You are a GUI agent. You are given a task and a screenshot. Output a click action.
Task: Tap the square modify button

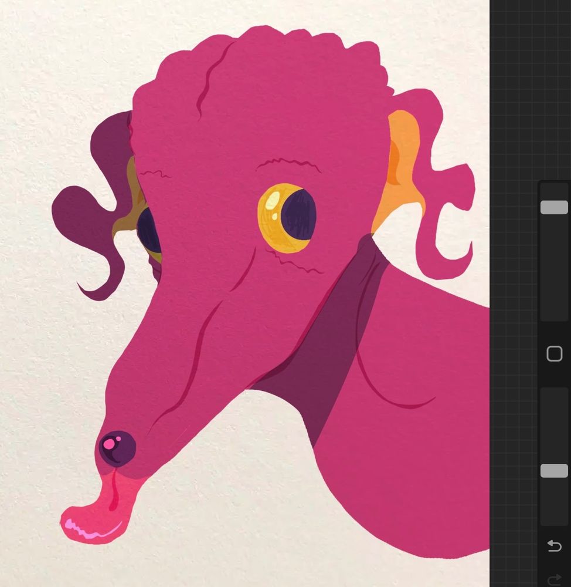point(554,354)
